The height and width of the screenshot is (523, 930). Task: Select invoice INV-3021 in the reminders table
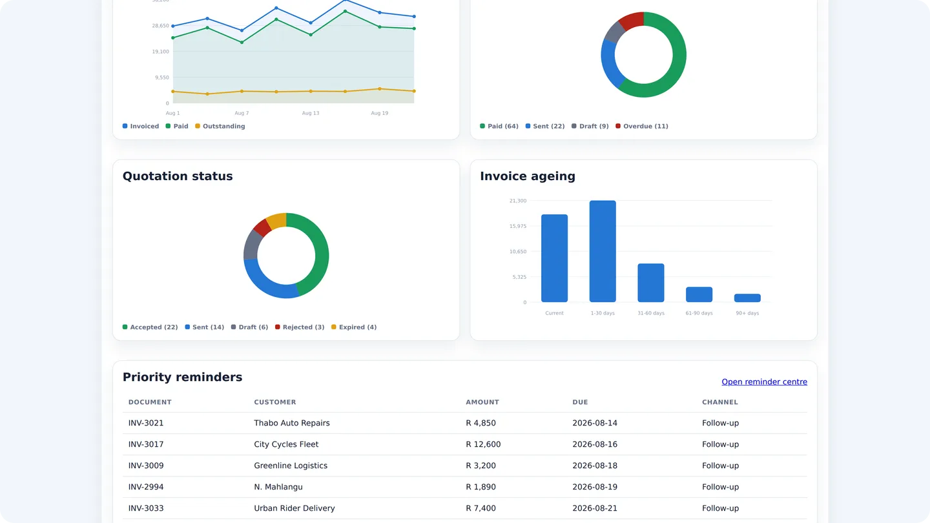pyautogui.click(x=146, y=423)
